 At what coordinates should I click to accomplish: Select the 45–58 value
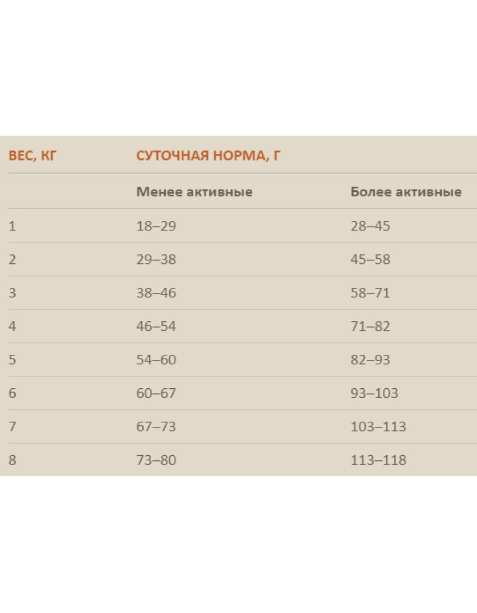point(370,259)
